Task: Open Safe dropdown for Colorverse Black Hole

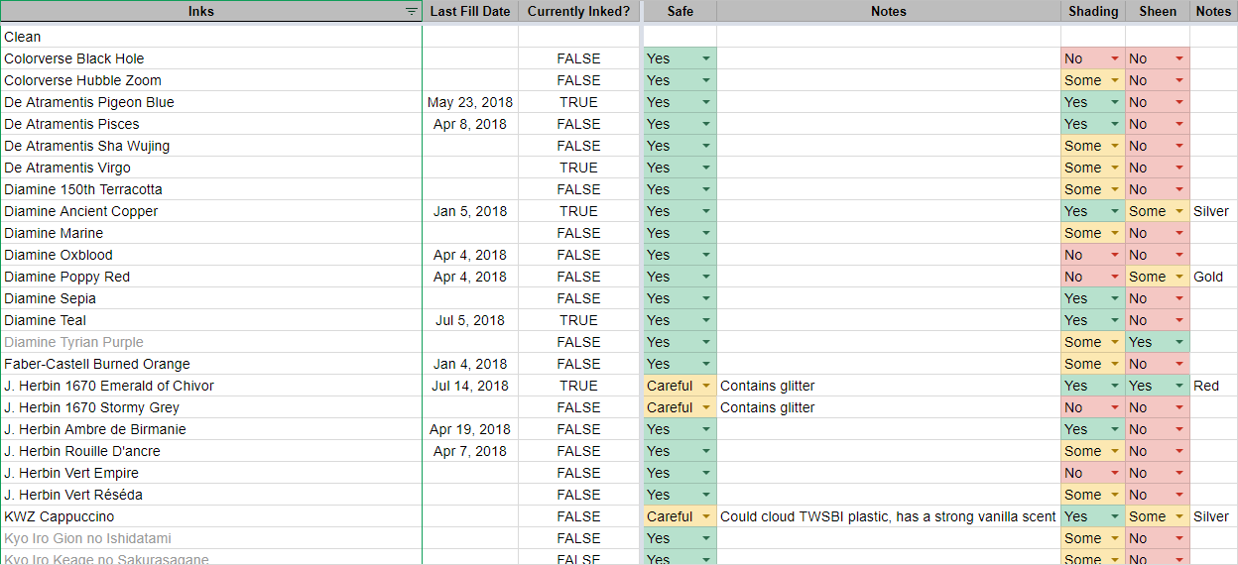Action: click(706, 58)
